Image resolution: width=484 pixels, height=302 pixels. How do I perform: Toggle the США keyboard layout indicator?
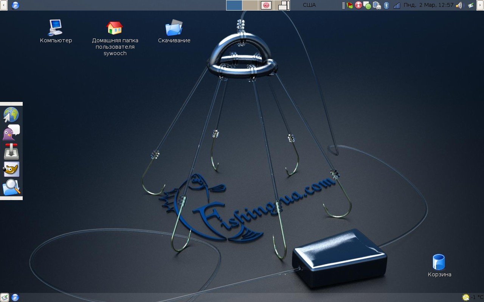(309, 5)
